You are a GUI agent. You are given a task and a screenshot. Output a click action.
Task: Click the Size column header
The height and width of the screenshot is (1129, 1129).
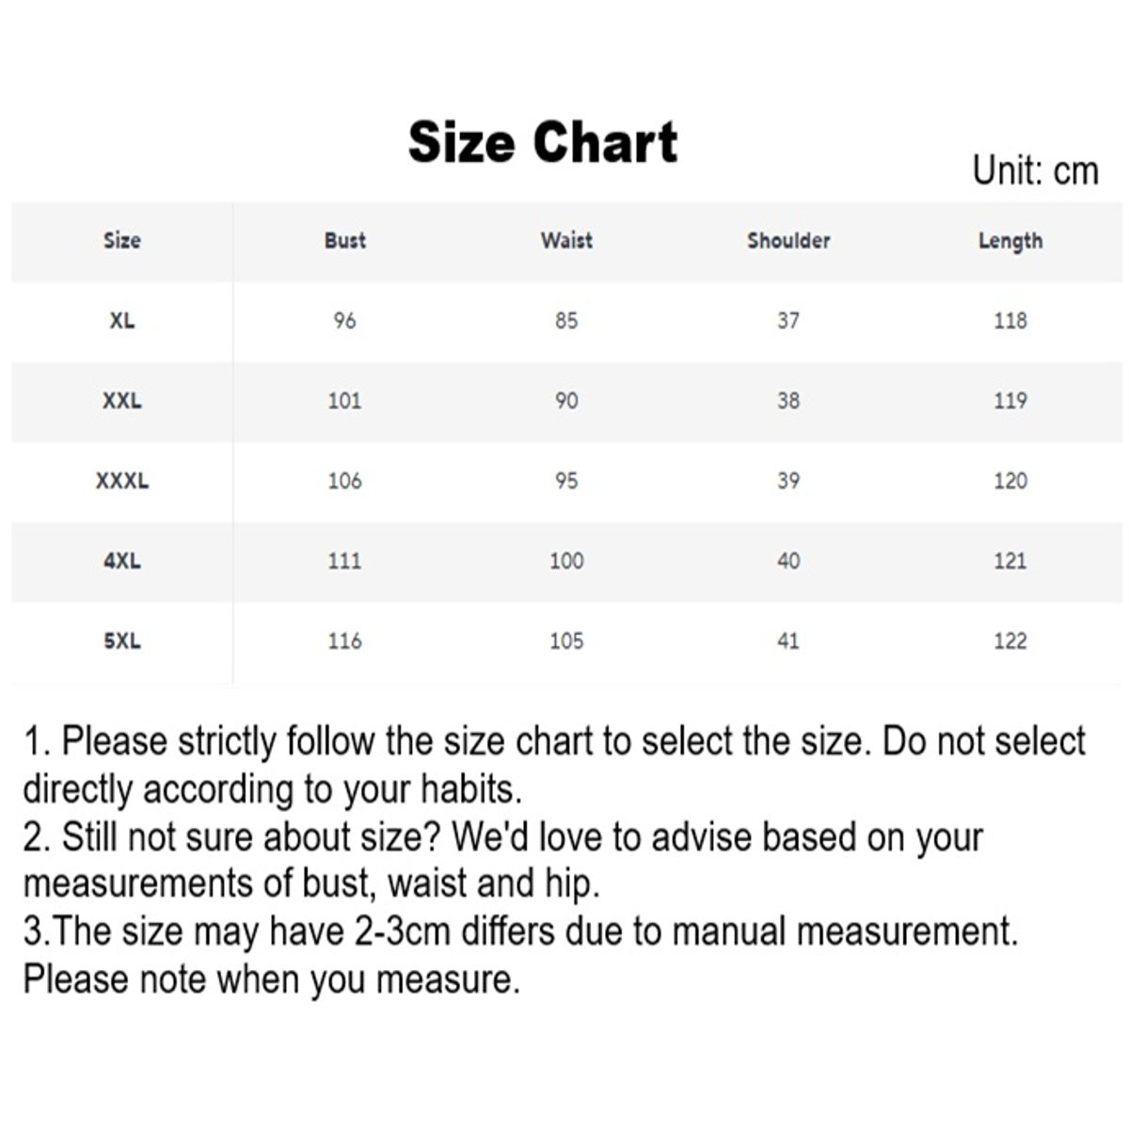point(121,241)
